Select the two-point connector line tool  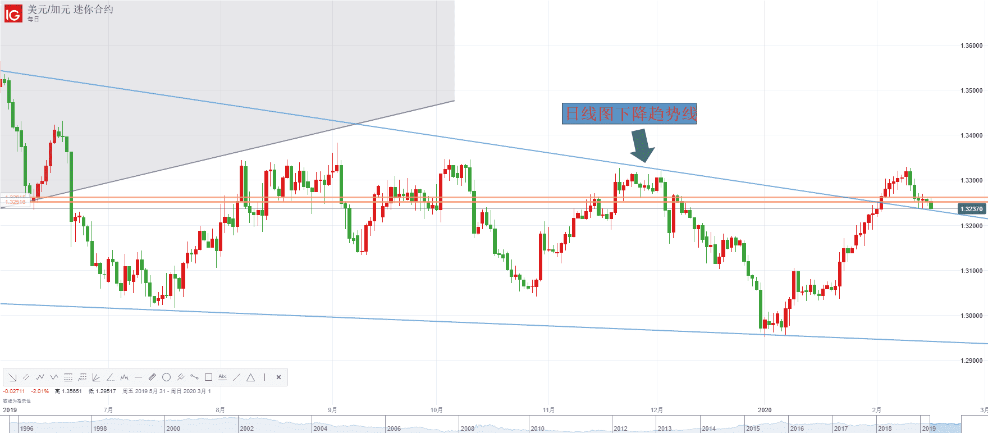[x=194, y=377]
